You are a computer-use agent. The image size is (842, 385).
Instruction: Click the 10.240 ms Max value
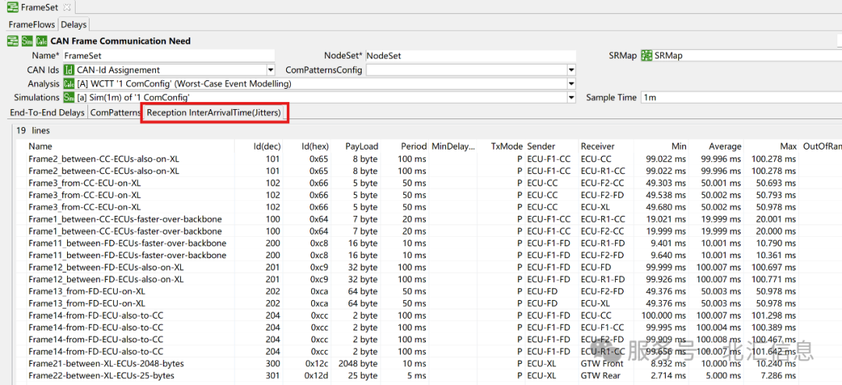(776, 363)
